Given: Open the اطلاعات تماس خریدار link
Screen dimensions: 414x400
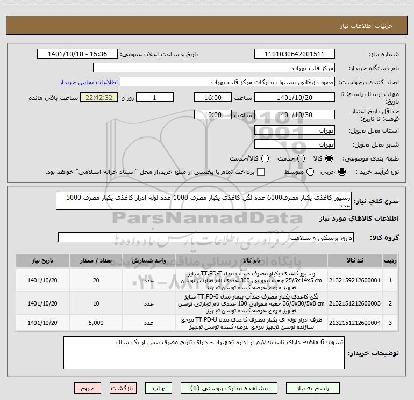Looking at the screenshot, I should click(89, 82).
